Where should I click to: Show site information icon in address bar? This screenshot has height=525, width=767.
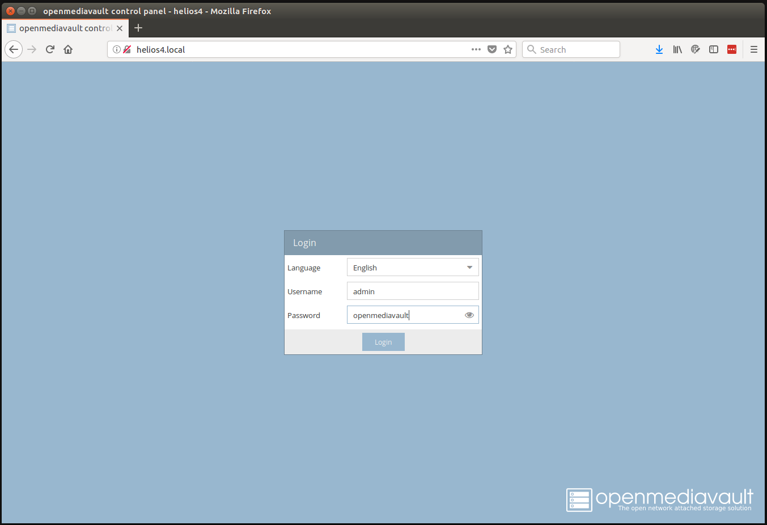click(117, 49)
